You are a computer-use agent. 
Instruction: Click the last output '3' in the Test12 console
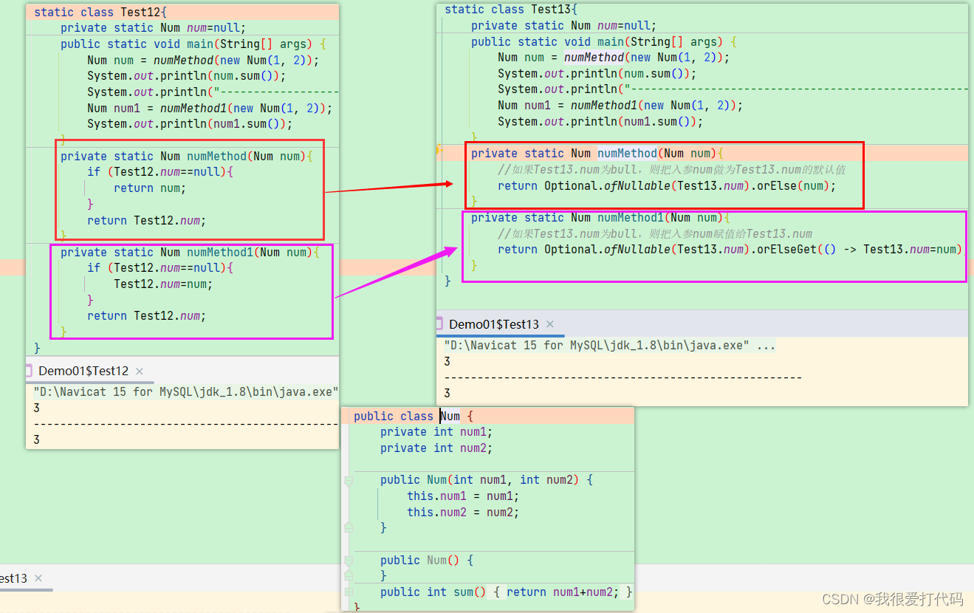coord(37,439)
